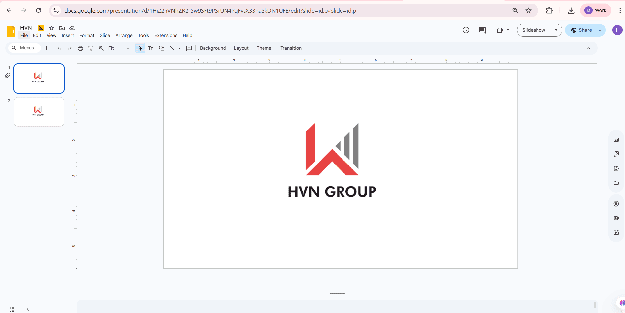Start the Slideshow
The height and width of the screenshot is (313, 625).
pyautogui.click(x=533, y=30)
